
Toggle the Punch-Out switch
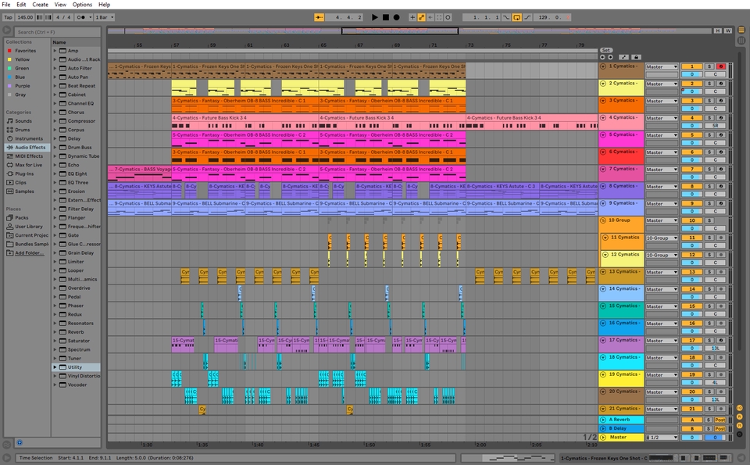tap(527, 17)
